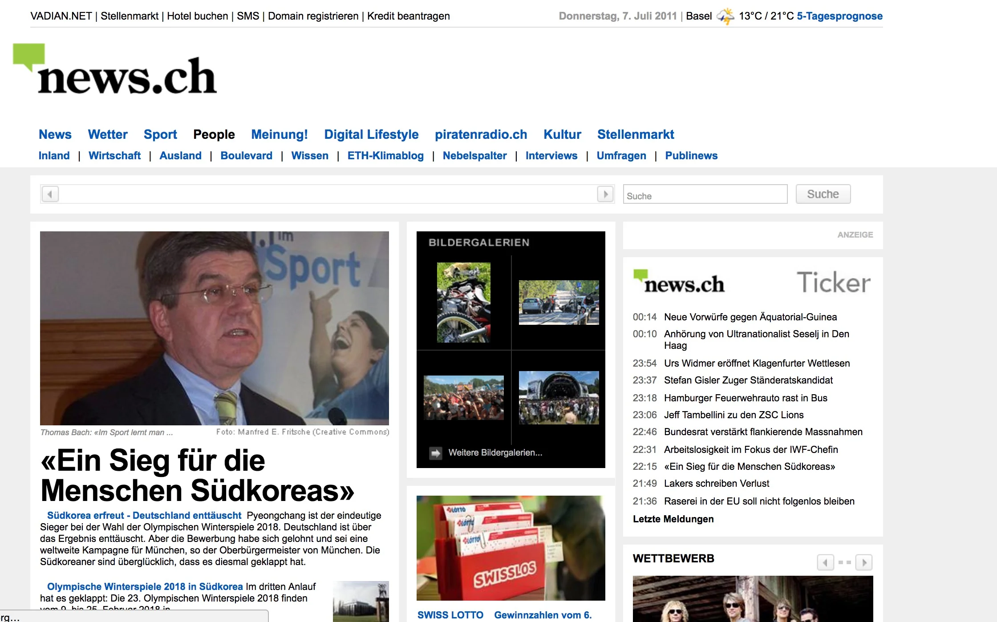Click into the Suche search field
Image resolution: width=997 pixels, height=622 pixels.
point(705,194)
